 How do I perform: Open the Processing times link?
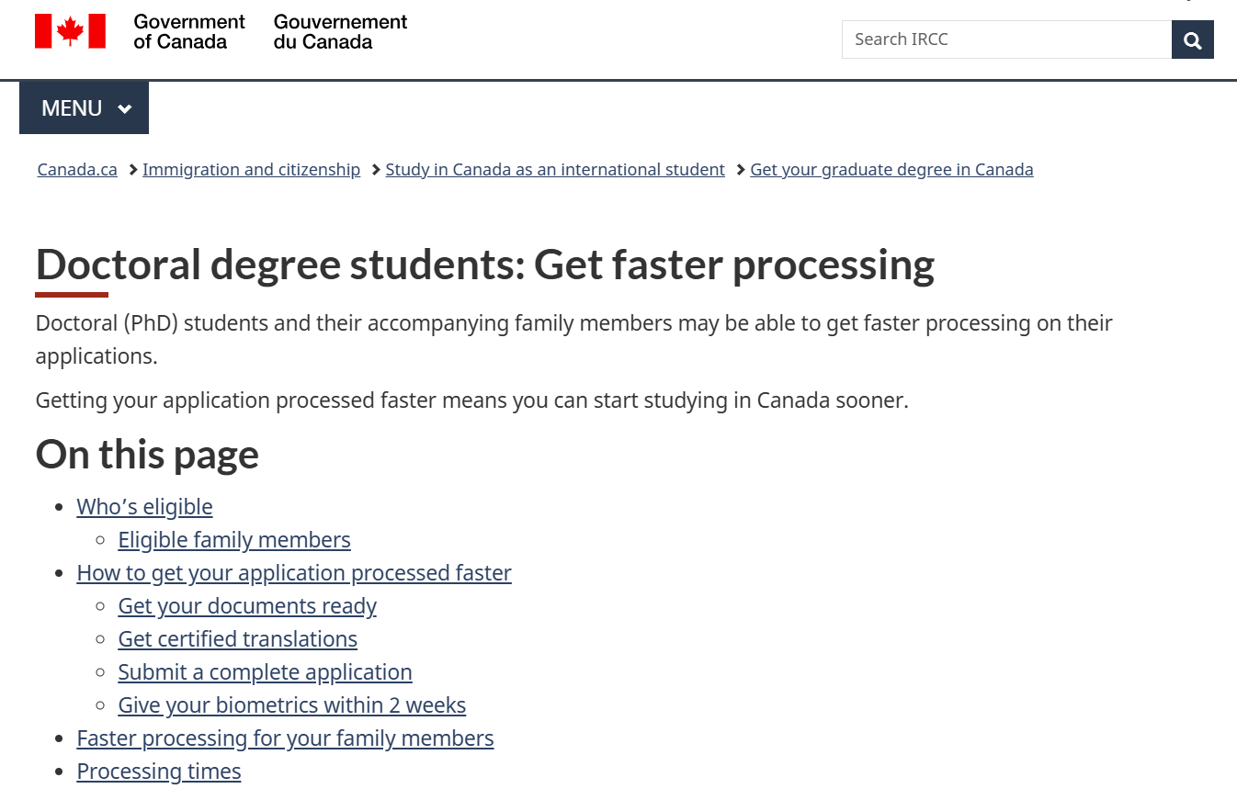159,772
